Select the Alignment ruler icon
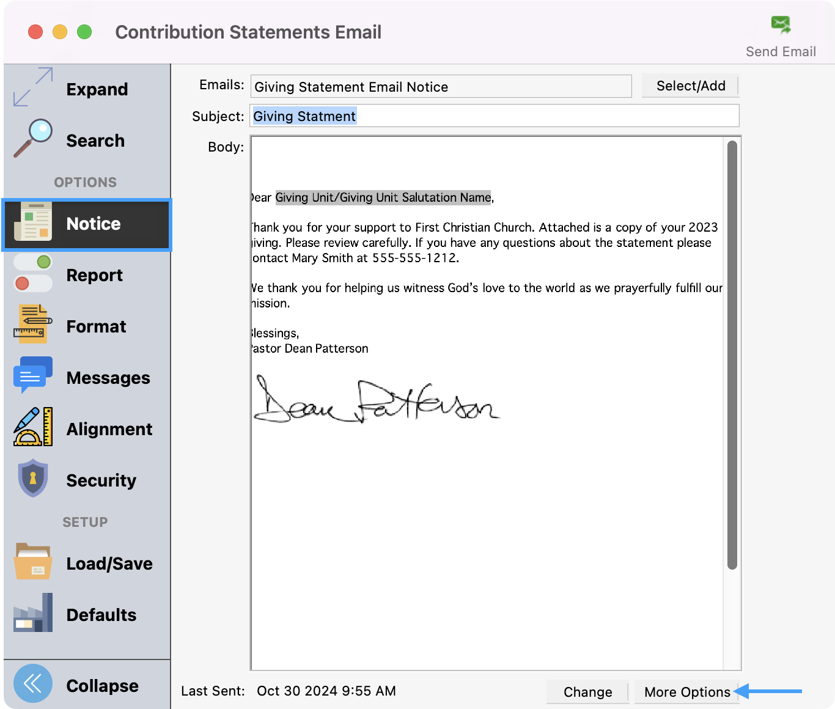 point(33,427)
